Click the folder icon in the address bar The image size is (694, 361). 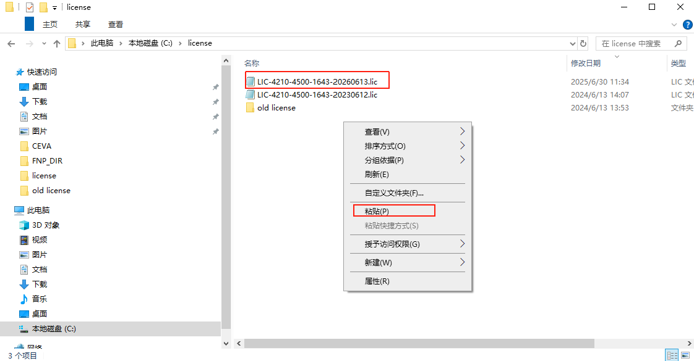(72, 43)
